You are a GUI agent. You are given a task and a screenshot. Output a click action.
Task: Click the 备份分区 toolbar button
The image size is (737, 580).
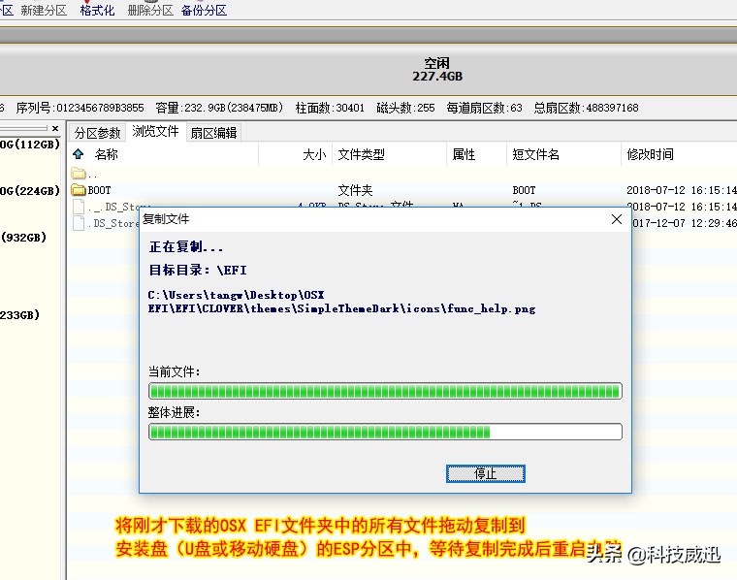coord(204,10)
